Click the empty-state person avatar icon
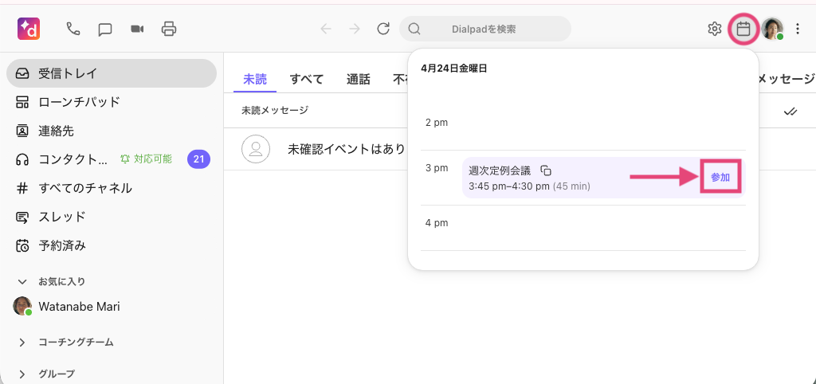The height and width of the screenshot is (384, 816). click(x=256, y=149)
